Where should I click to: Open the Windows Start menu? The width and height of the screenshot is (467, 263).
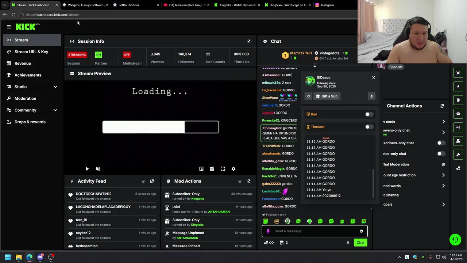8,257
